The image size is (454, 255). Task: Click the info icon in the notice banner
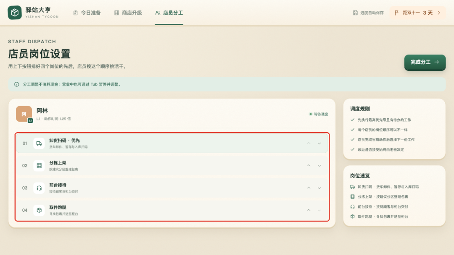[x=17, y=84]
